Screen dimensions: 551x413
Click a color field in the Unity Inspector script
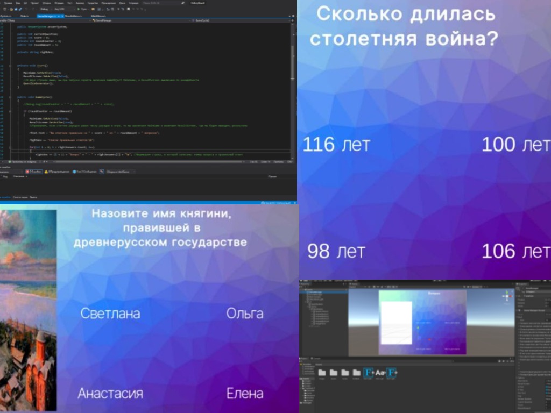click(546, 389)
